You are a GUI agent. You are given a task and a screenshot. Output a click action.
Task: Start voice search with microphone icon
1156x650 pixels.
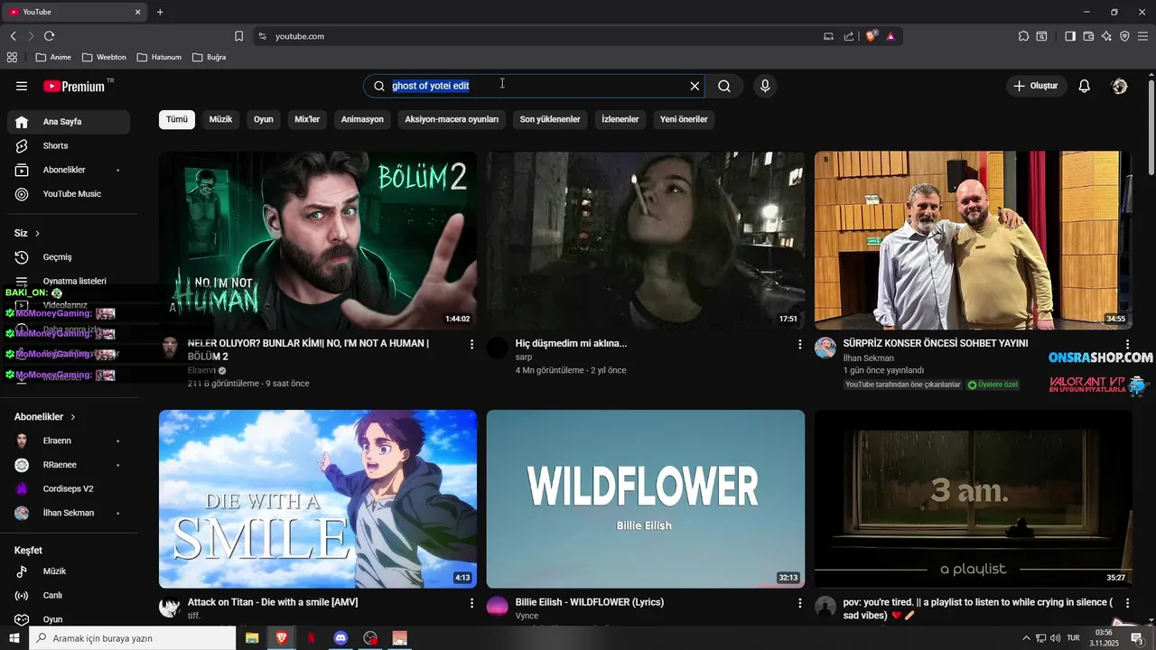pos(765,86)
